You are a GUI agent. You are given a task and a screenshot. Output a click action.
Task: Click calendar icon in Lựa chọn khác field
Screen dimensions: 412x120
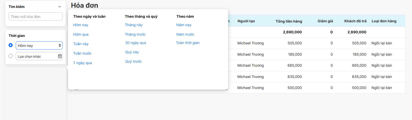coord(60,56)
